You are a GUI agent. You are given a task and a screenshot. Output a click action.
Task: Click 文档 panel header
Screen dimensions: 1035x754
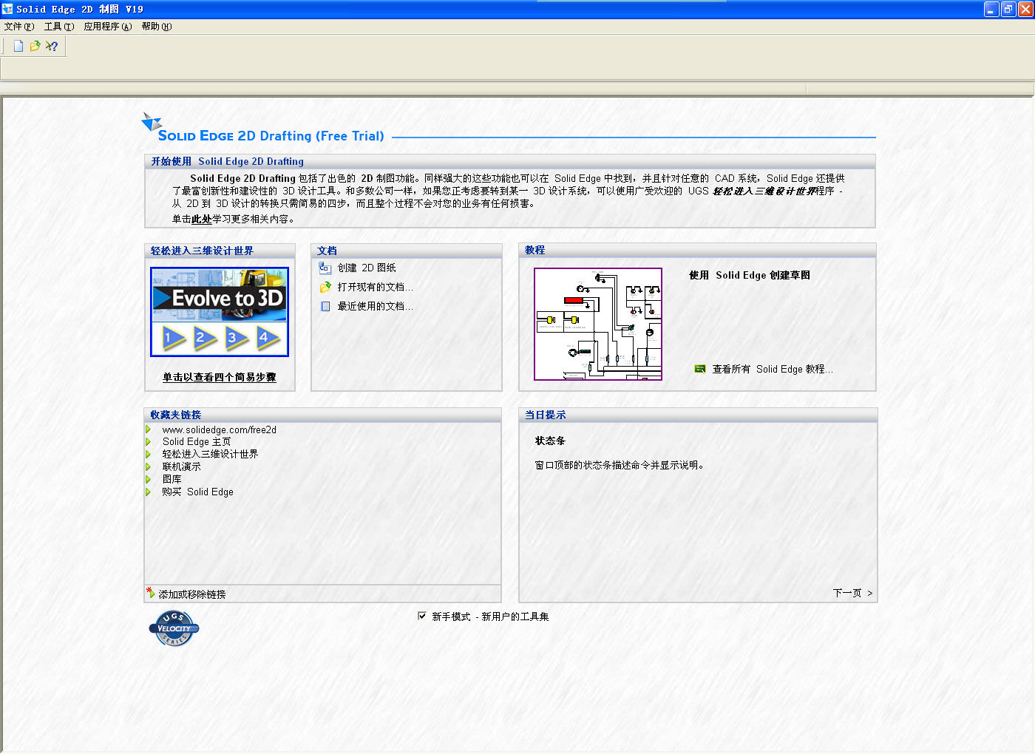coord(407,251)
